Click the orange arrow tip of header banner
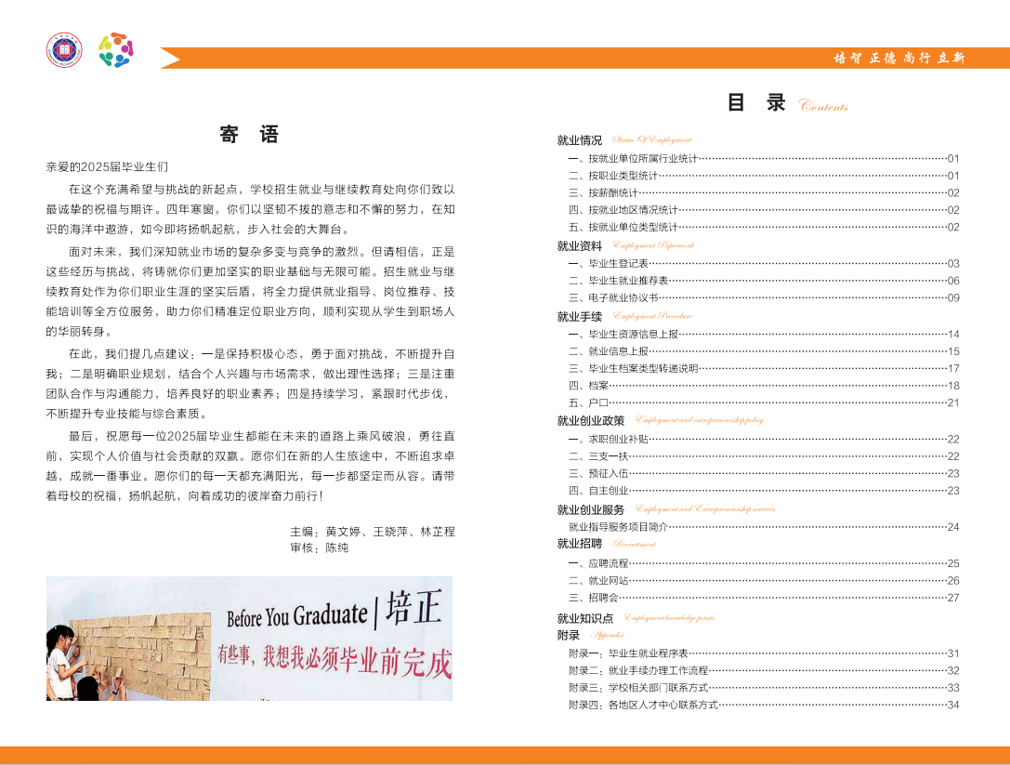Viewport: 1010px width, 765px height. click(x=170, y=59)
